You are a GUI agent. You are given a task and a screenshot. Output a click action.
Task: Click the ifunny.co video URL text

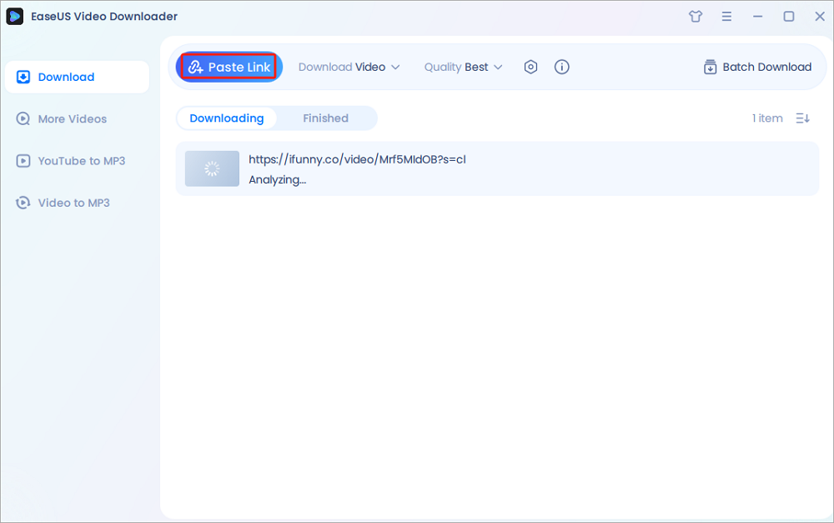(358, 159)
